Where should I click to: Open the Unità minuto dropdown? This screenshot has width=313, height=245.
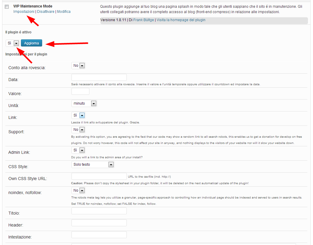pos(84,103)
